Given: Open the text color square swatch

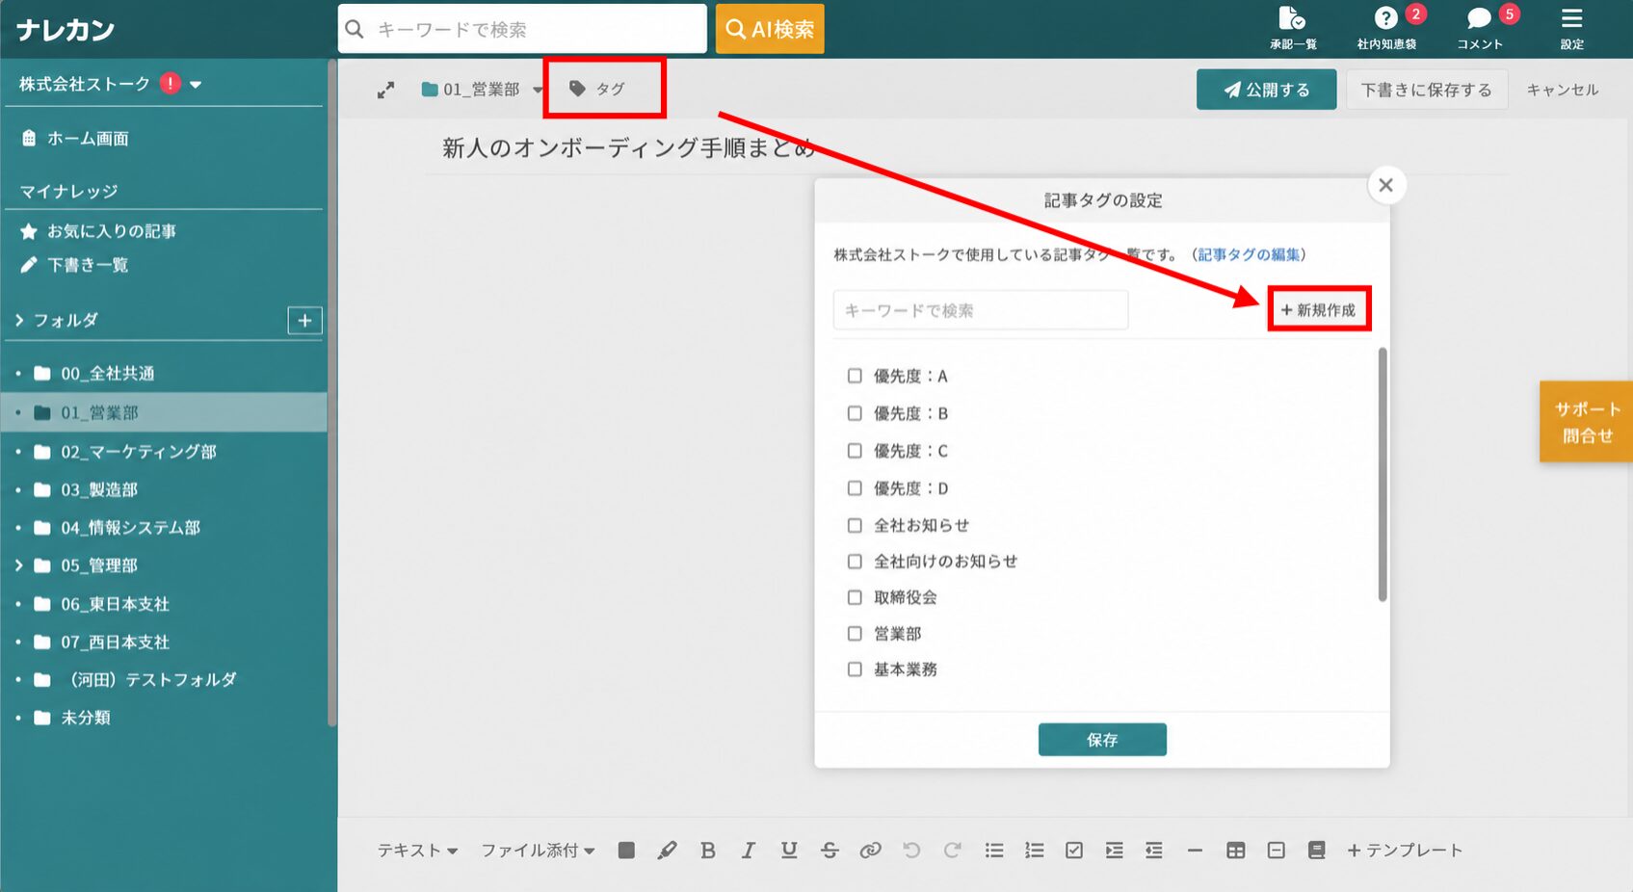Looking at the screenshot, I should pos(626,850).
